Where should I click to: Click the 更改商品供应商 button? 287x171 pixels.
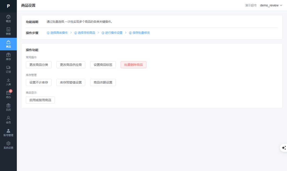pos(71,65)
